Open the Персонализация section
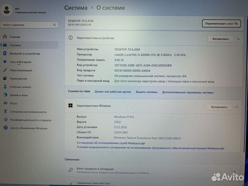 tap(21, 70)
